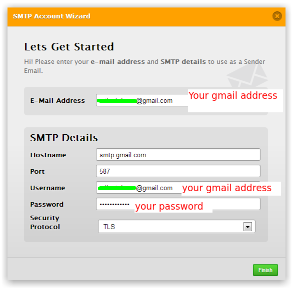Click the SMTP Details section heading
Screen dimensions: 293x290
coord(64,138)
